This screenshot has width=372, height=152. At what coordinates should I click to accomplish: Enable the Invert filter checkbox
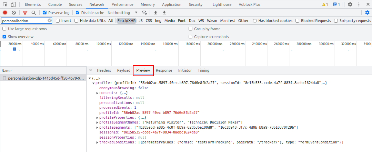[58, 21]
